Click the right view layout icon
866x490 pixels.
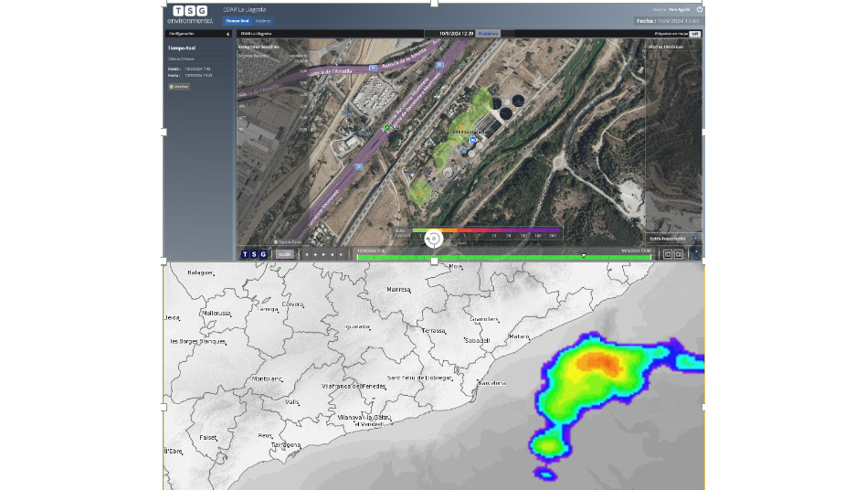tap(679, 254)
